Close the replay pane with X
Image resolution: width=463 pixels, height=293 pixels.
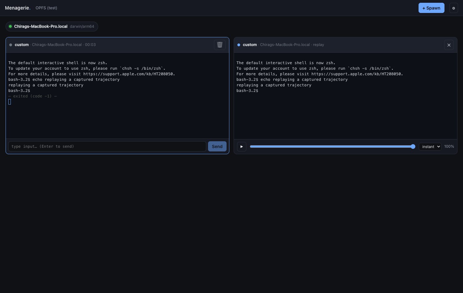(449, 45)
